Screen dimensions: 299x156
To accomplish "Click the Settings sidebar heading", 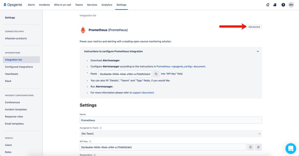I will pos(10,18).
